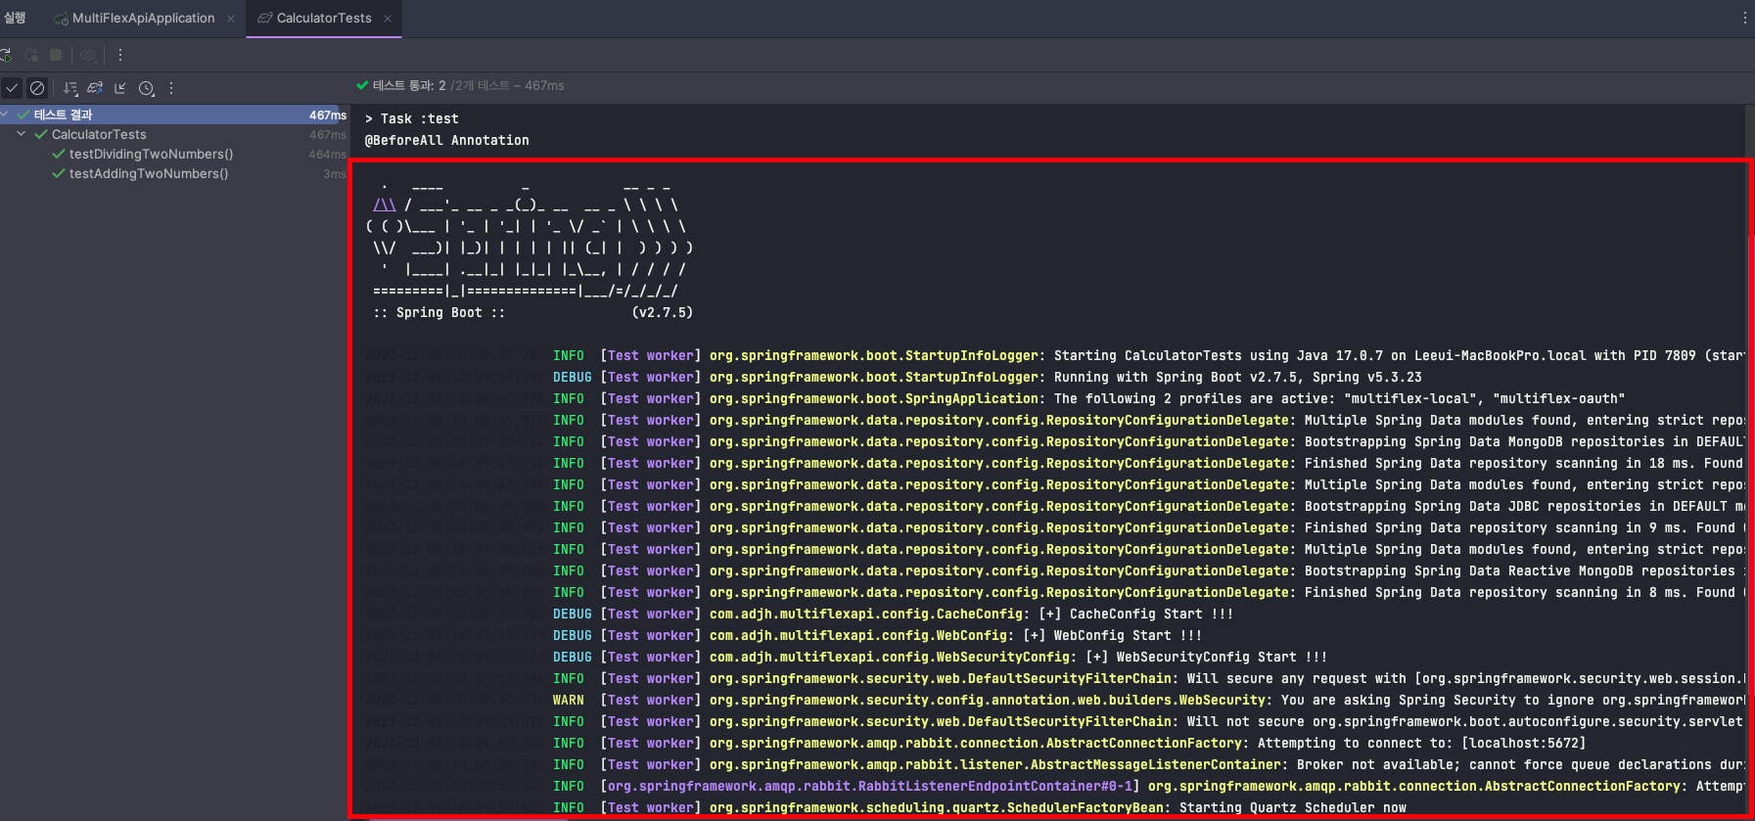
Task: Stop the running process
Action: pyautogui.click(x=56, y=55)
